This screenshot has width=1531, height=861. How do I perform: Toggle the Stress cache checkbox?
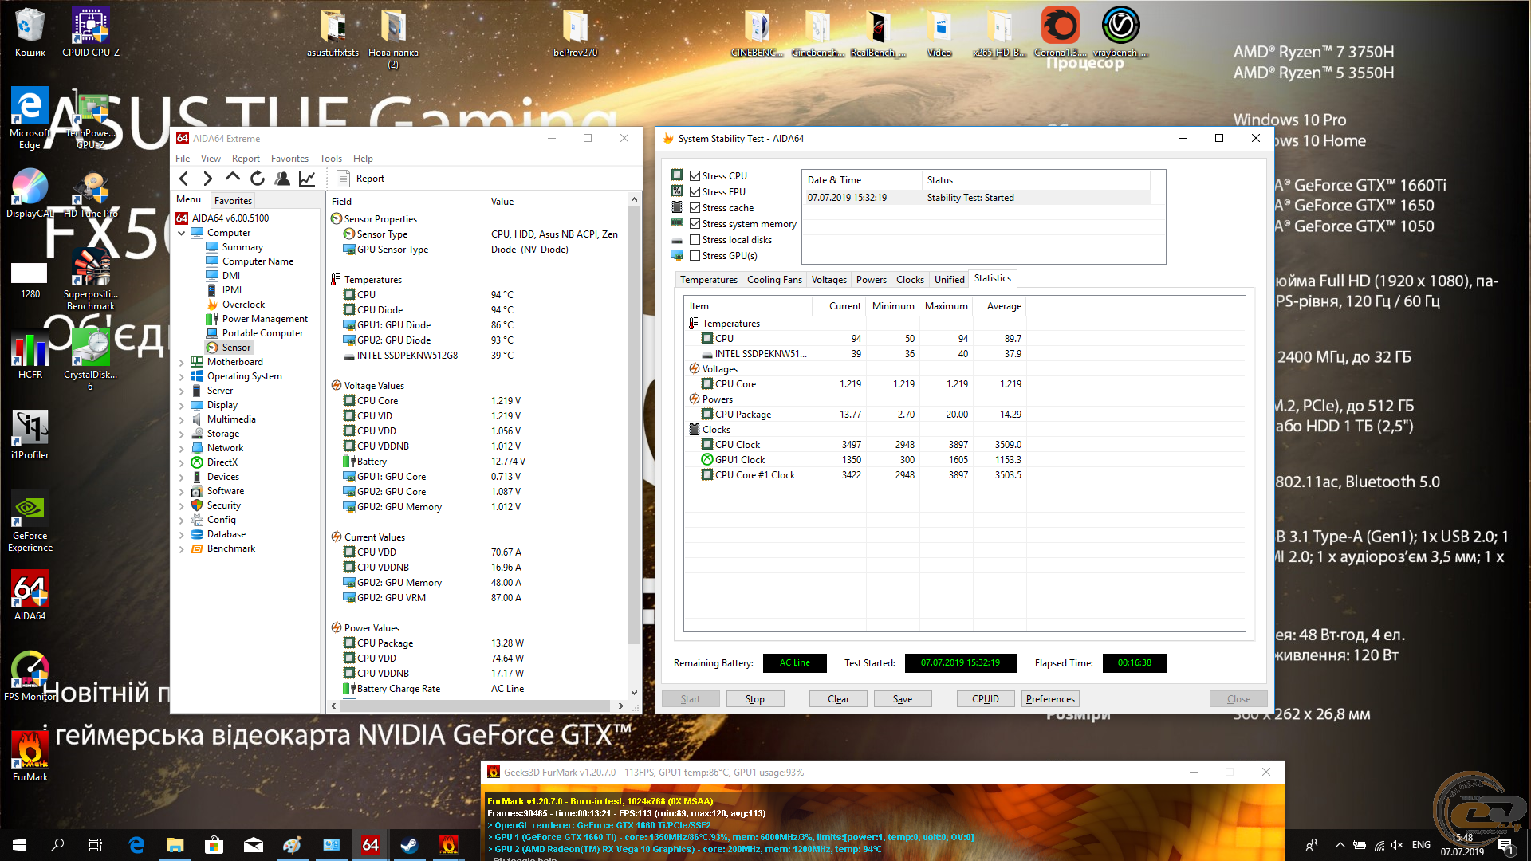tap(695, 208)
